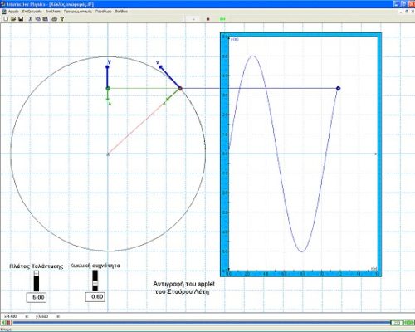Click the Copy icon in the toolbar
Image resolution: width=415 pixels, height=332 pixels.
(38, 19)
